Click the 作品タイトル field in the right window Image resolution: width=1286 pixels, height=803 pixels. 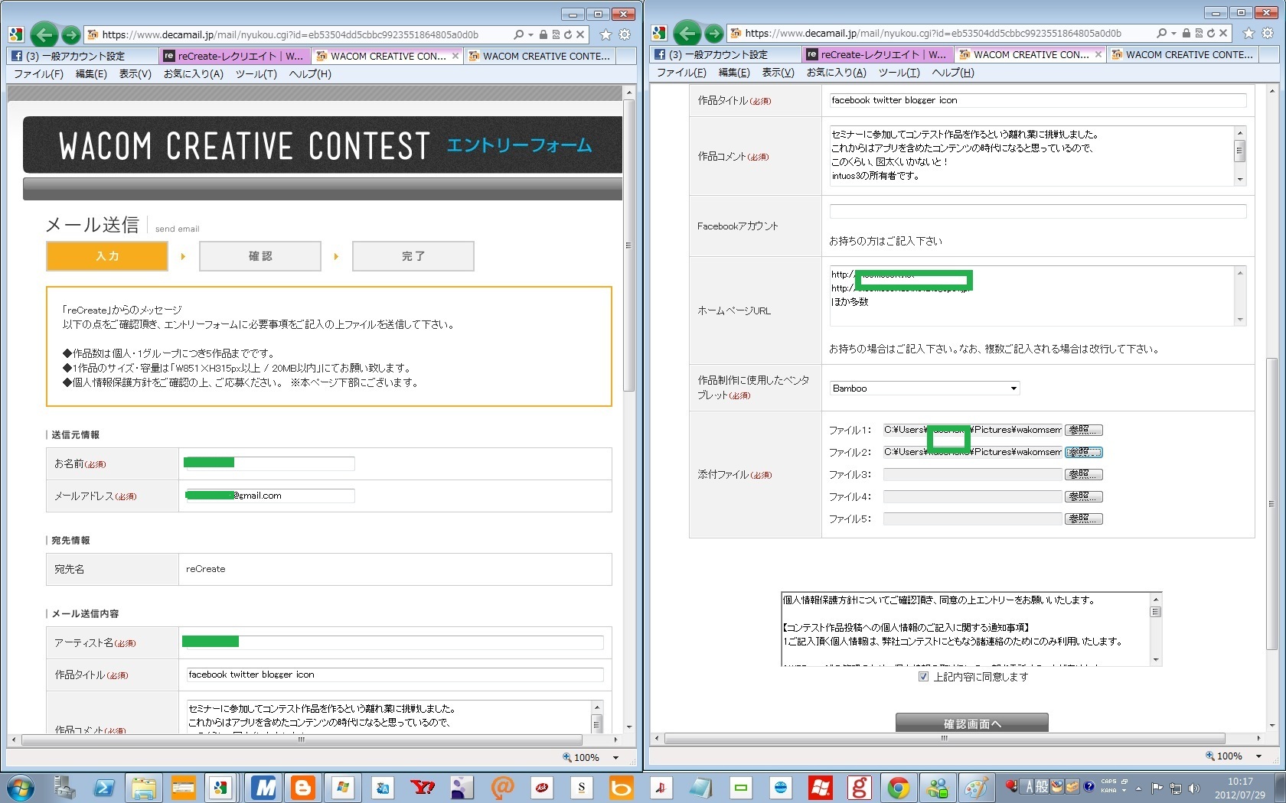pos(1038,100)
